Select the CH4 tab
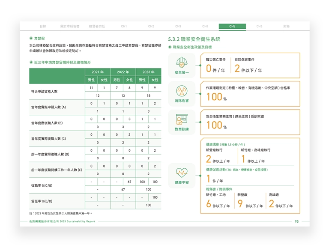This screenshot has width=329, height=248. pyautogui.click(x=205, y=26)
